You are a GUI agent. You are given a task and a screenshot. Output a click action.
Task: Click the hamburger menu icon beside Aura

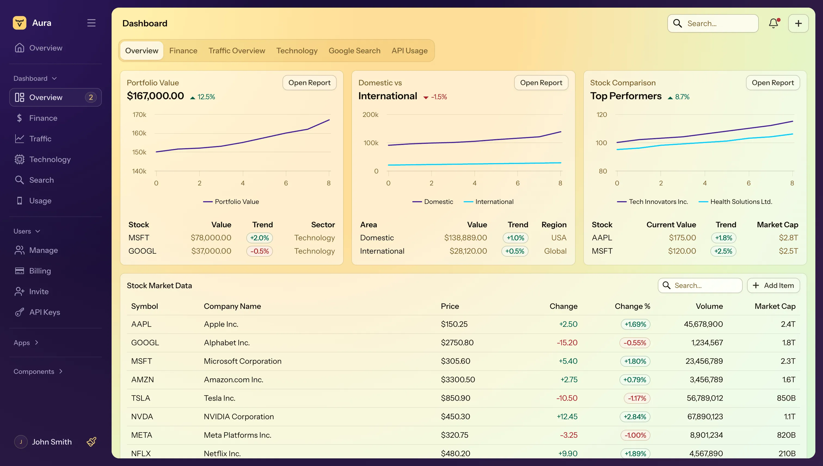[x=91, y=23]
